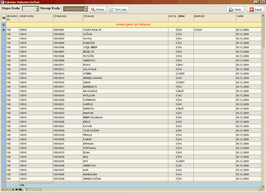Sort by TARİH column header
Image resolution: width=266 pixels, height=193 pixels.
point(249,18)
